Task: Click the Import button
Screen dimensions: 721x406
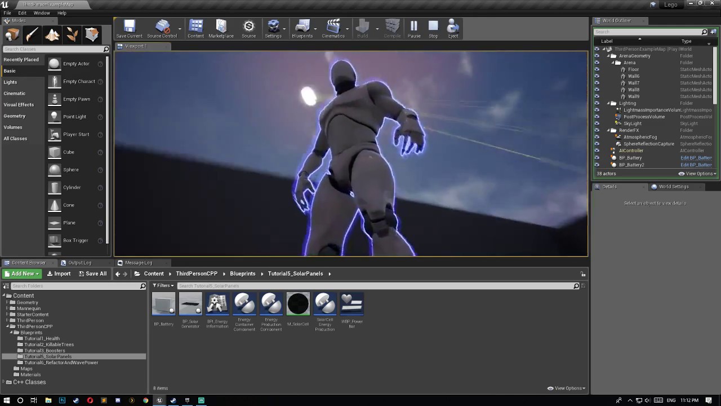Action: click(59, 274)
